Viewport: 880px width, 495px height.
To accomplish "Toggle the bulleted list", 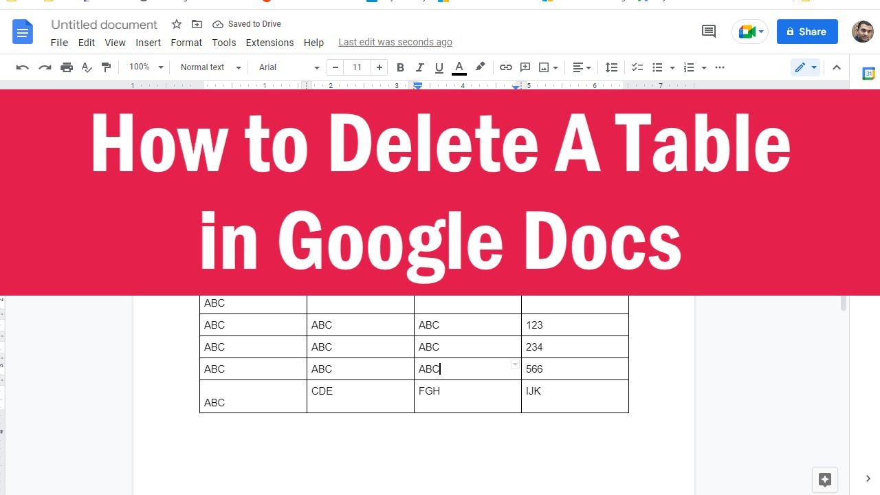I will coord(657,67).
